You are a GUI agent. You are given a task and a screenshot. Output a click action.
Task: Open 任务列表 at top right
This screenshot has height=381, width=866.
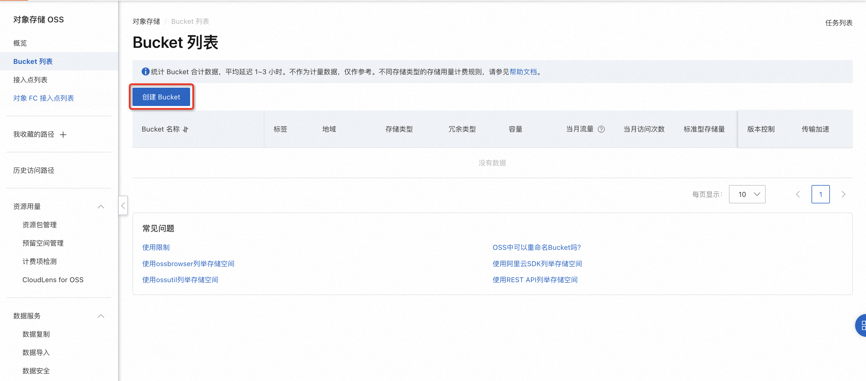pos(838,23)
